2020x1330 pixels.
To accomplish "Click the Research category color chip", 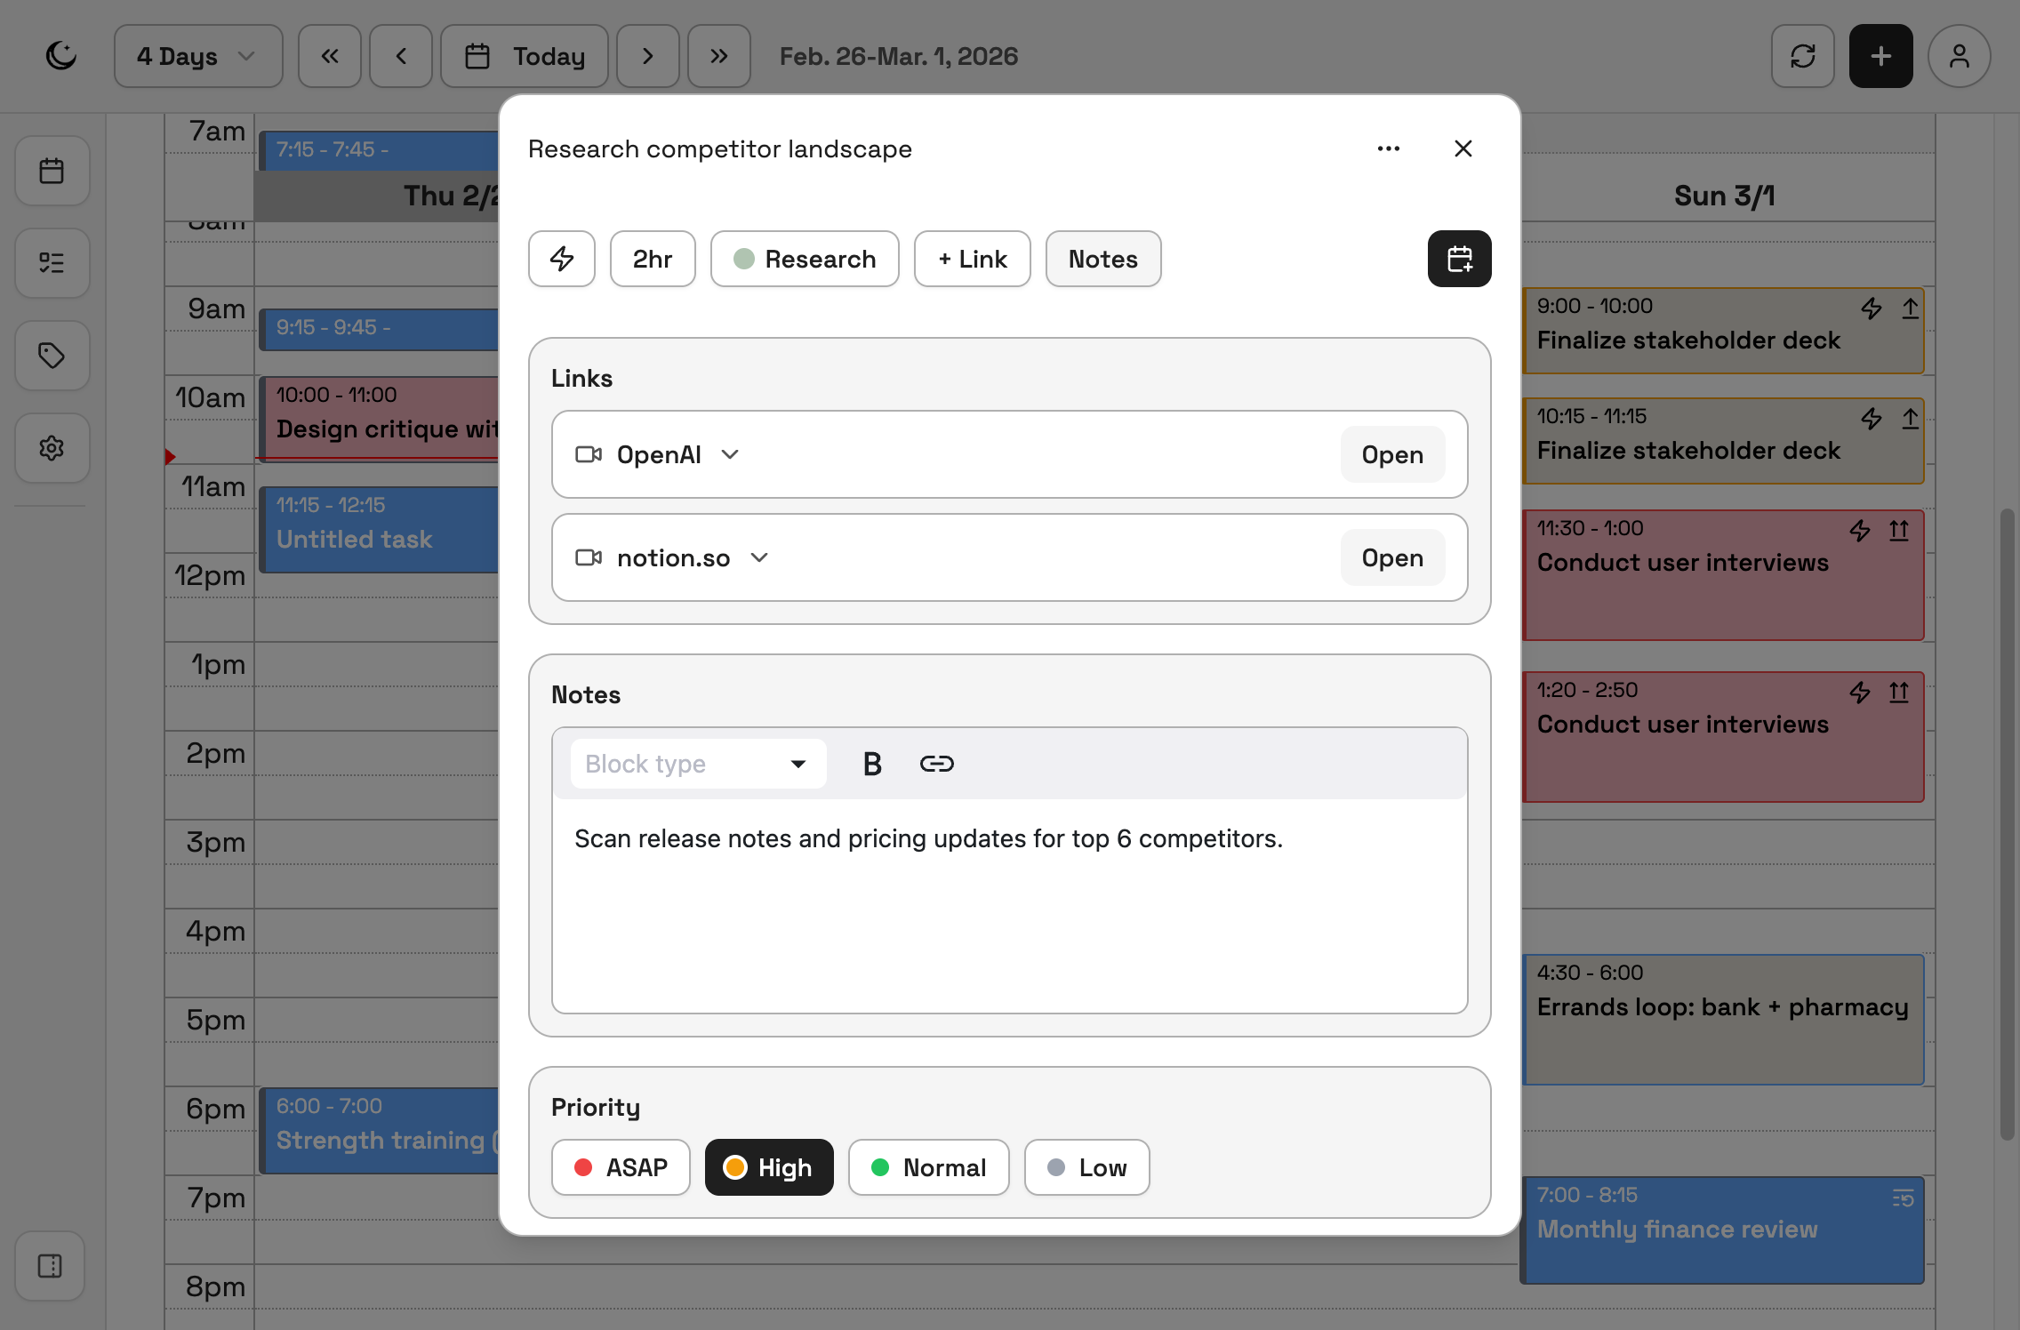I will coord(804,259).
